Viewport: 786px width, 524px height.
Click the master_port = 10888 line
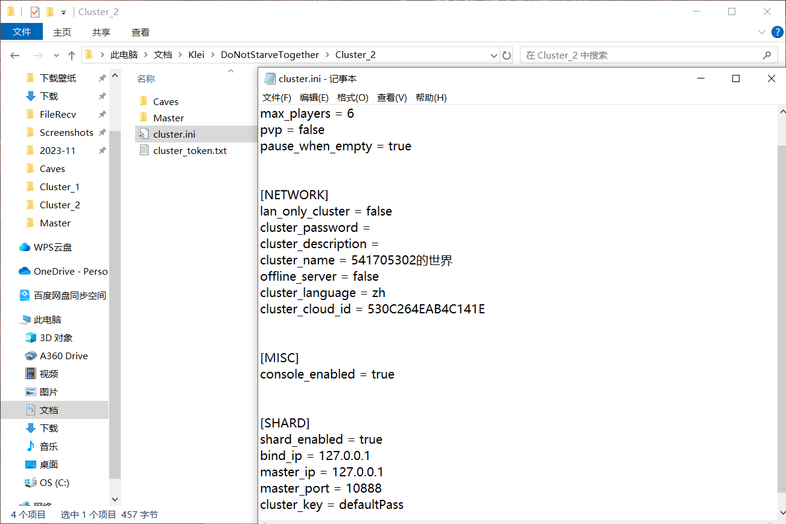coord(321,488)
